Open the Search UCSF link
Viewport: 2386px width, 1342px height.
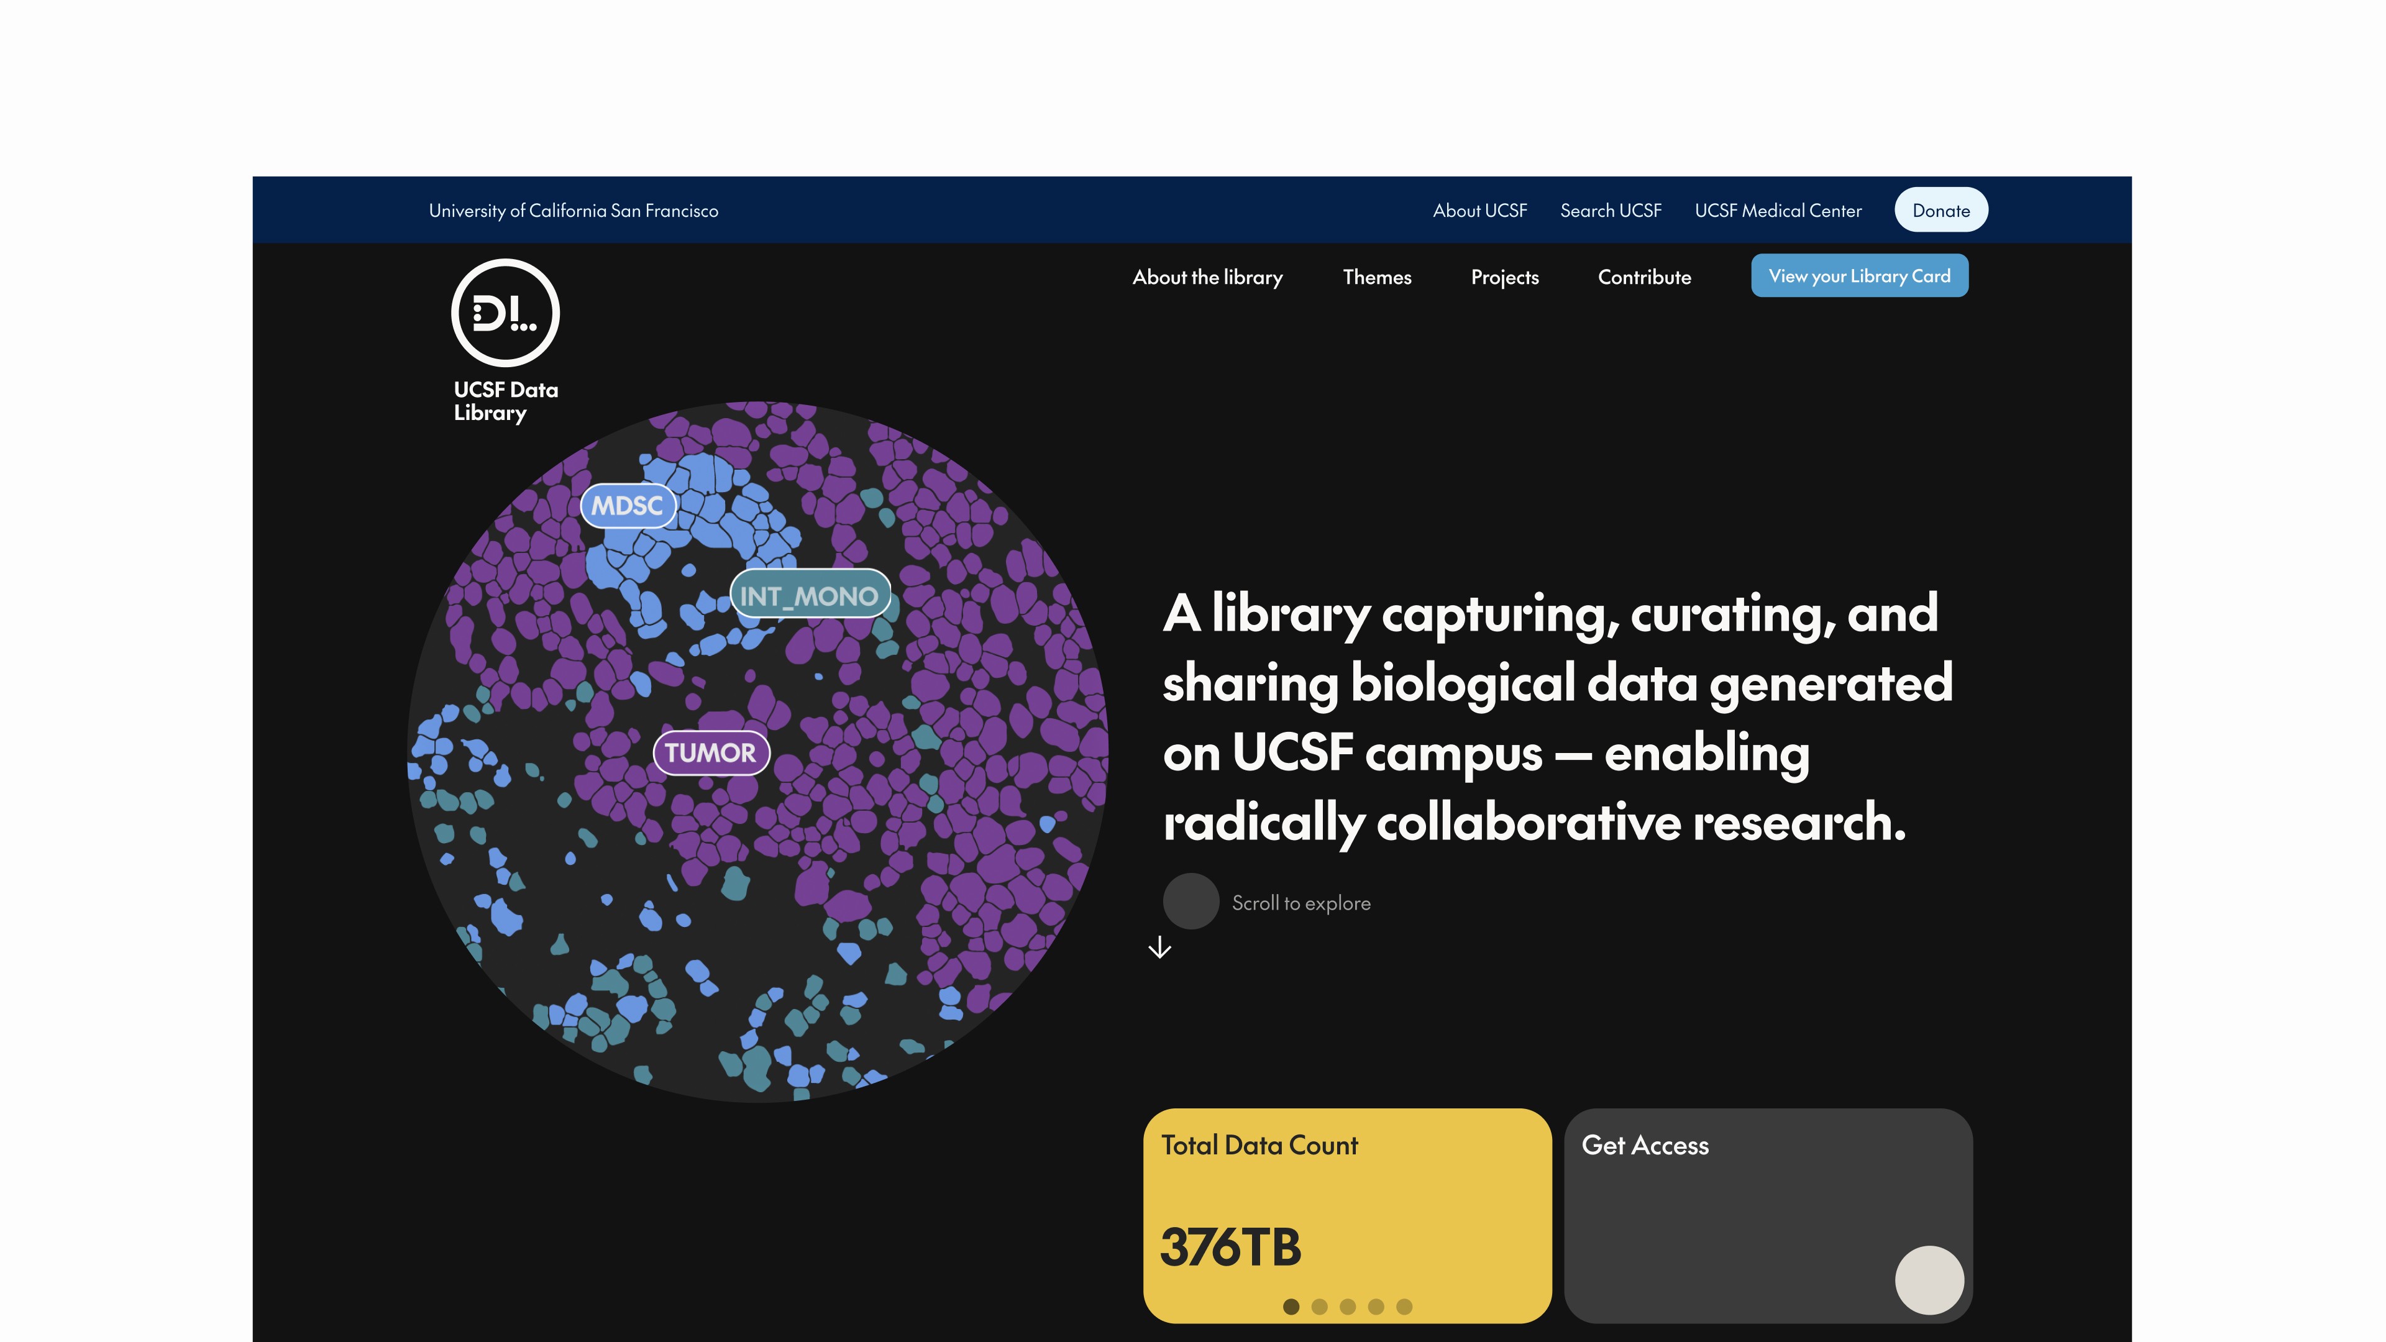[x=1611, y=210]
